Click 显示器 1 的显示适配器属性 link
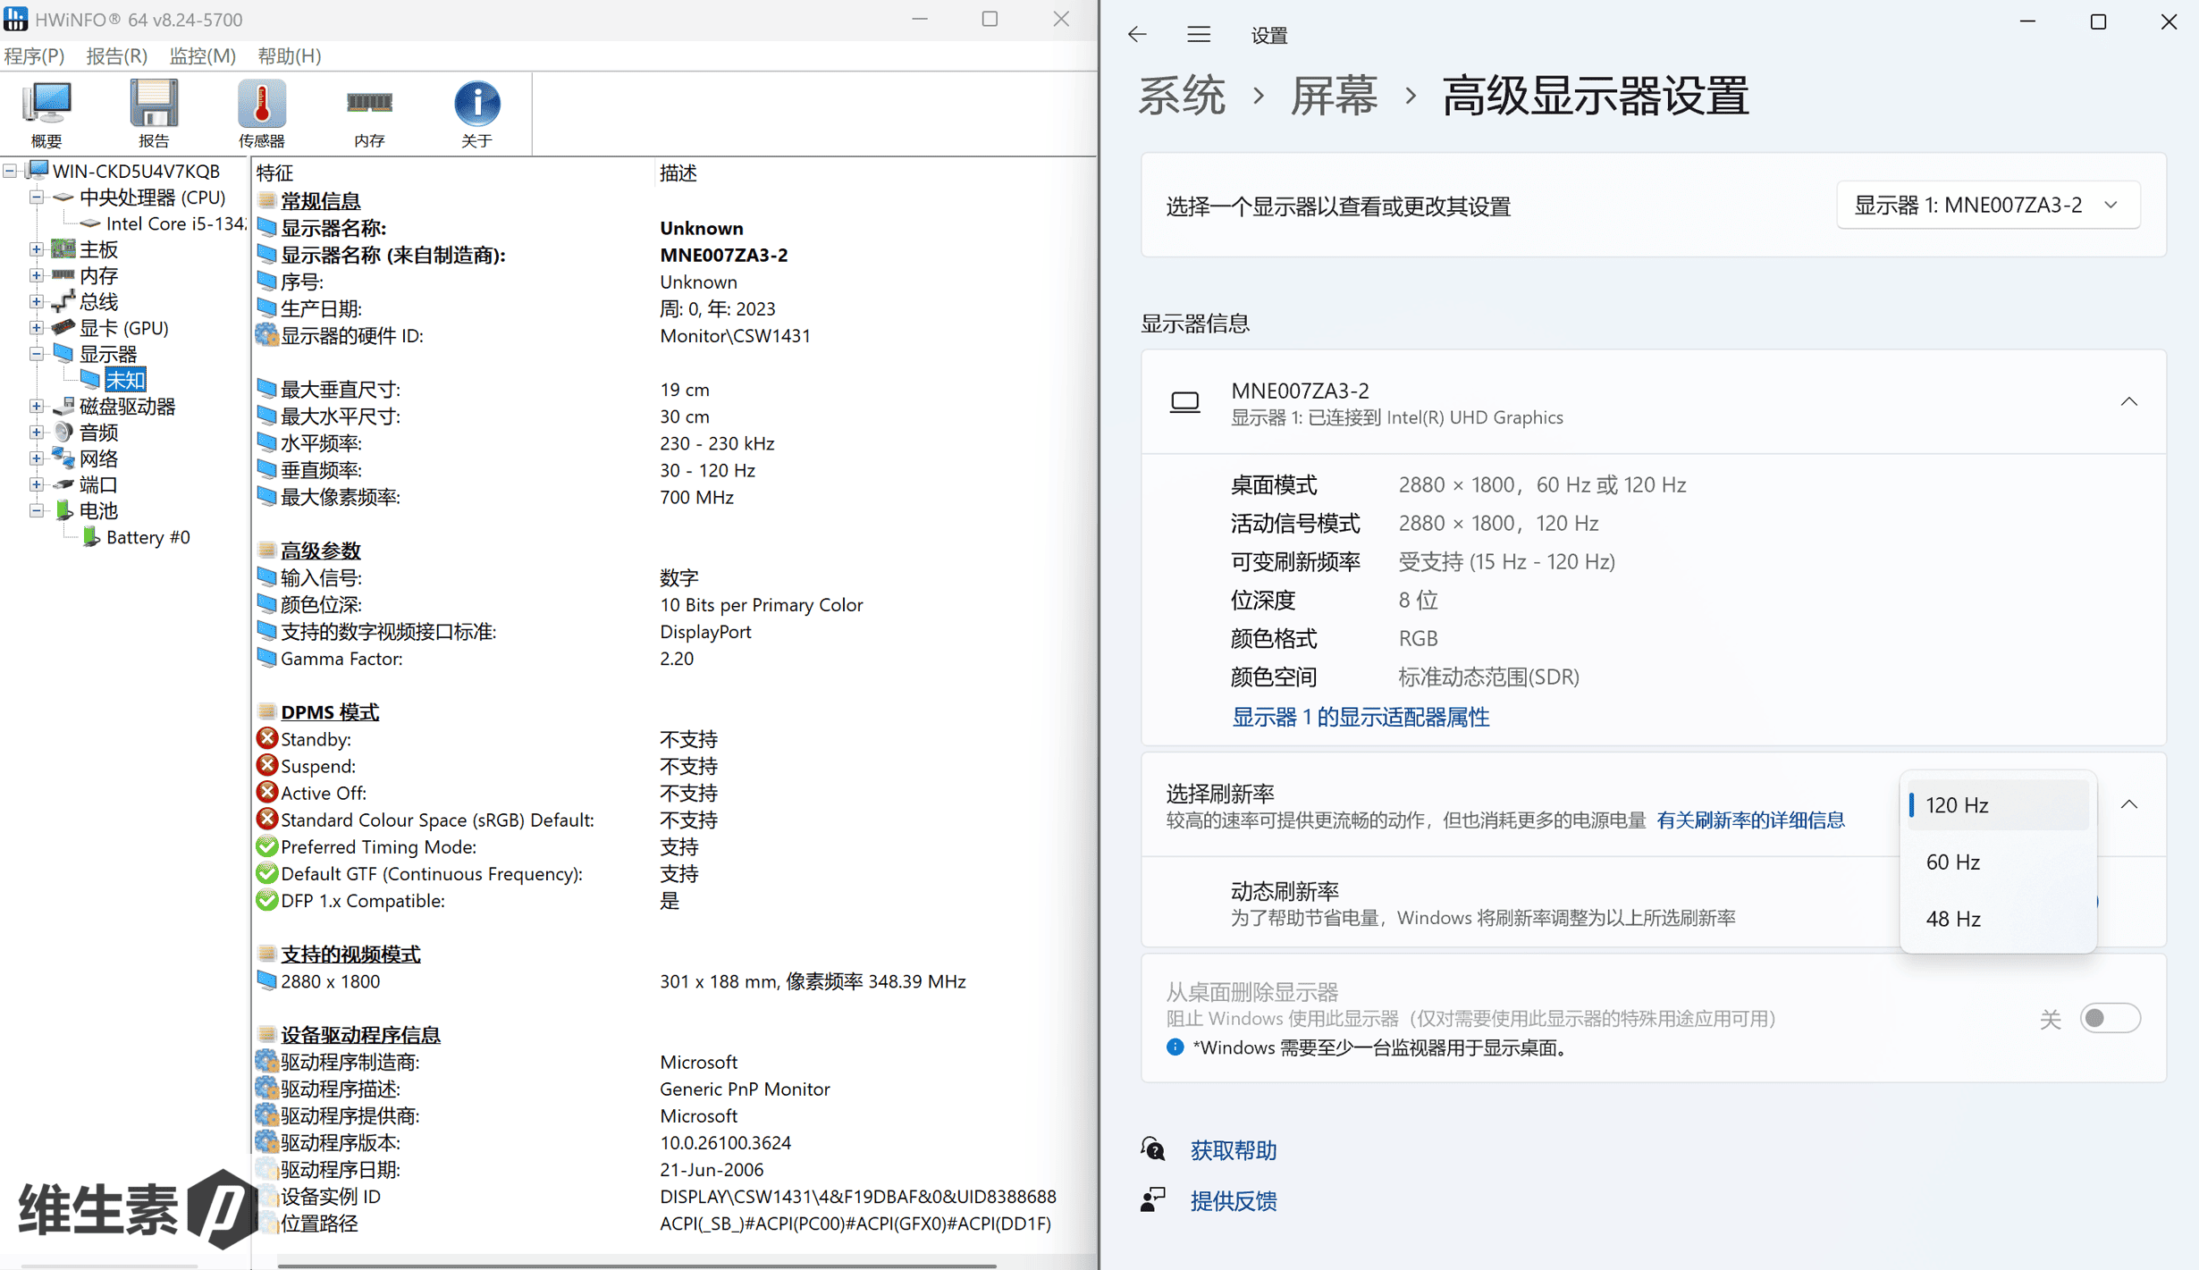This screenshot has height=1270, width=2199. [1360, 717]
